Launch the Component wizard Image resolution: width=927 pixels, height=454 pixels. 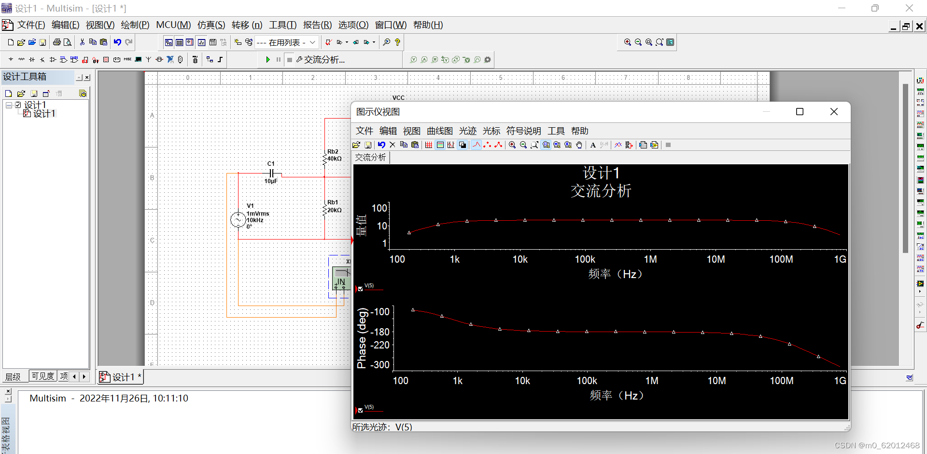238,42
